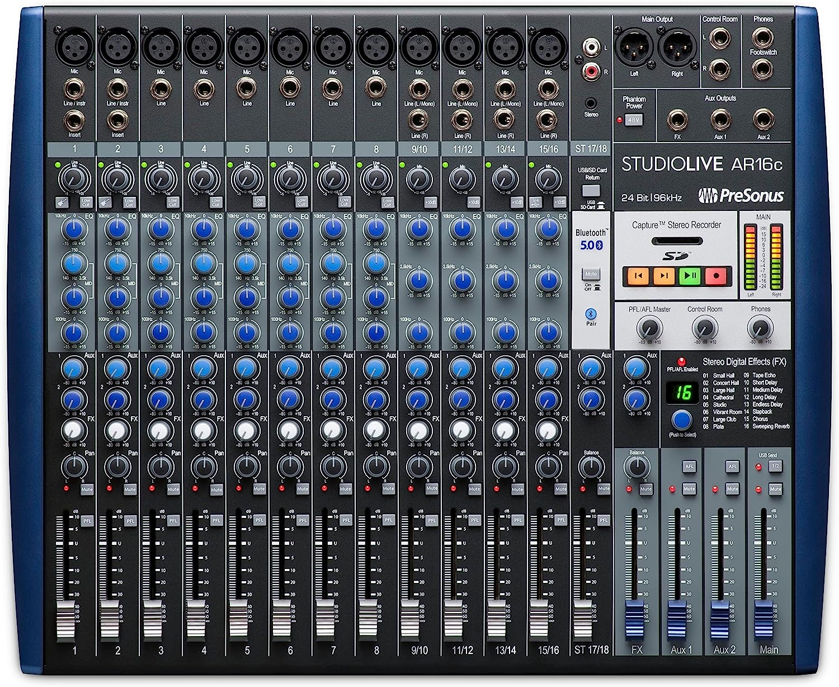Click the 'Cathedral' effect name
Screen dimensions: 839x687
pos(723,397)
